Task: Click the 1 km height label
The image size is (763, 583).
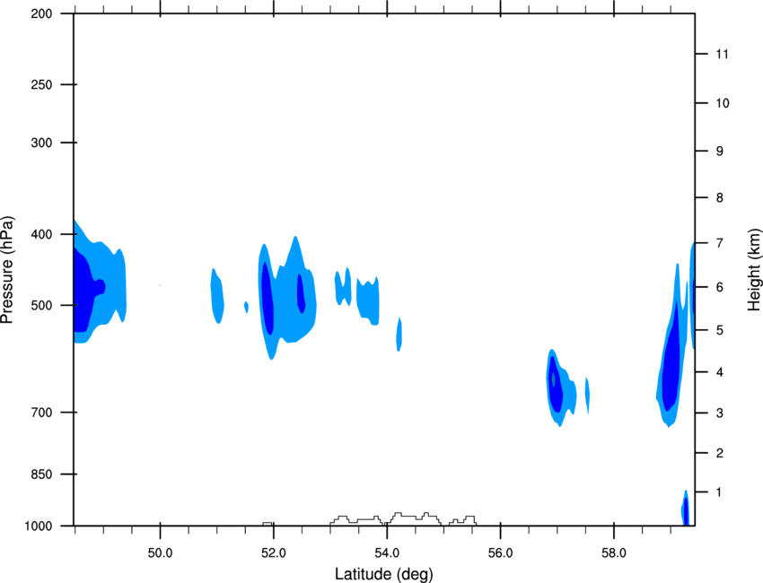Action: pos(719,492)
